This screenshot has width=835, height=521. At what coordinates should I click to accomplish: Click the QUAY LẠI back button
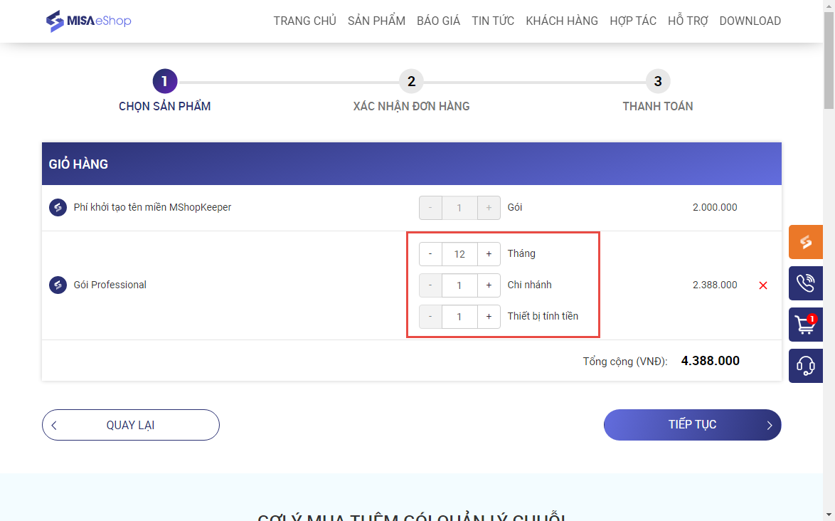(x=130, y=425)
